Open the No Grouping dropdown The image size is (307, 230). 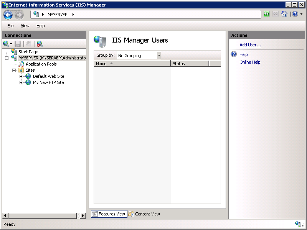(x=159, y=55)
